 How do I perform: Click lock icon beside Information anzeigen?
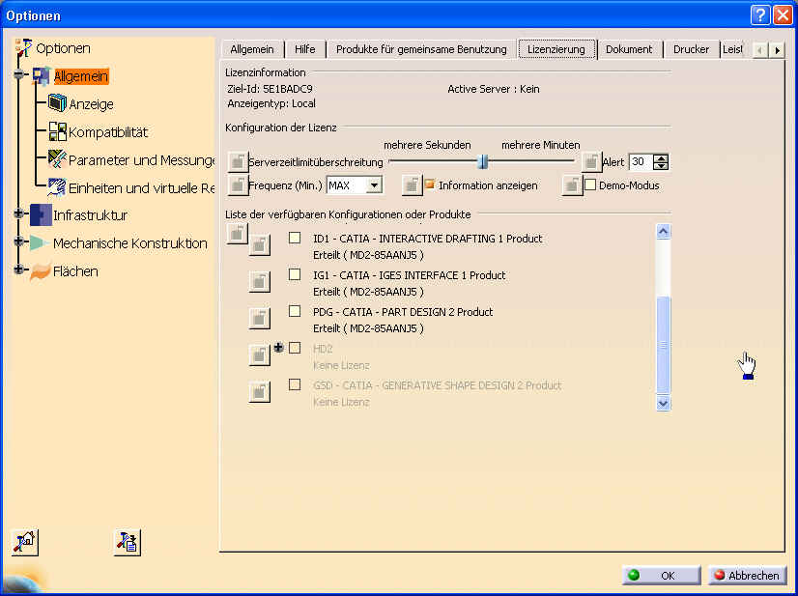click(412, 185)
